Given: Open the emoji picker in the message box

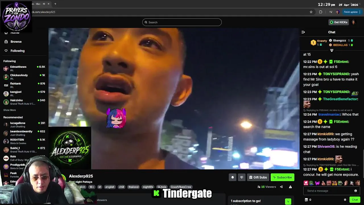Looking at the screenshot, I should pos(355,191).
